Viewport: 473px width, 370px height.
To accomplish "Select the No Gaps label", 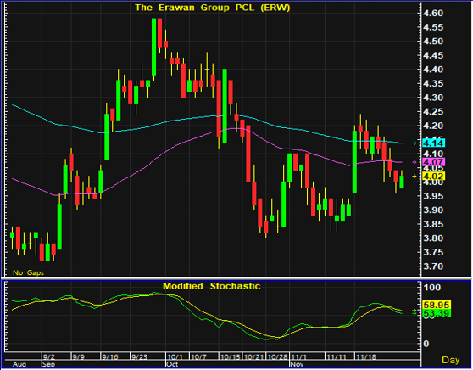I will pos(28,272).
